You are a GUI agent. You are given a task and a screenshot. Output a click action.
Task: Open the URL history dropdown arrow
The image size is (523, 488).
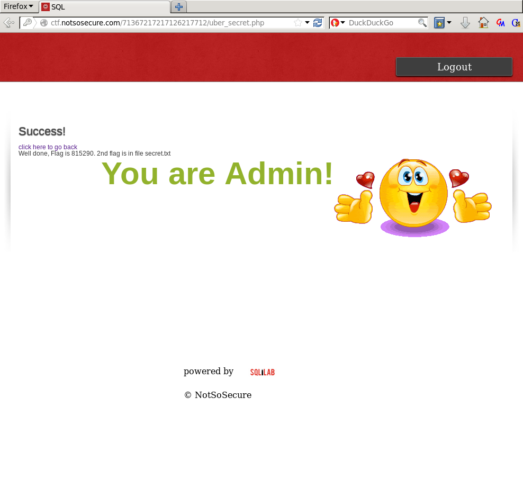[307, 23]
